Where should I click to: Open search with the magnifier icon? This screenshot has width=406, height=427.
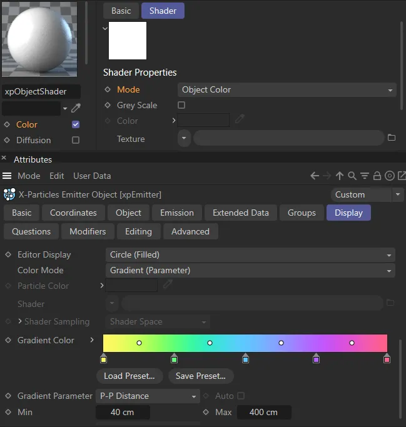pyautogui.click(x=352, y=176)
